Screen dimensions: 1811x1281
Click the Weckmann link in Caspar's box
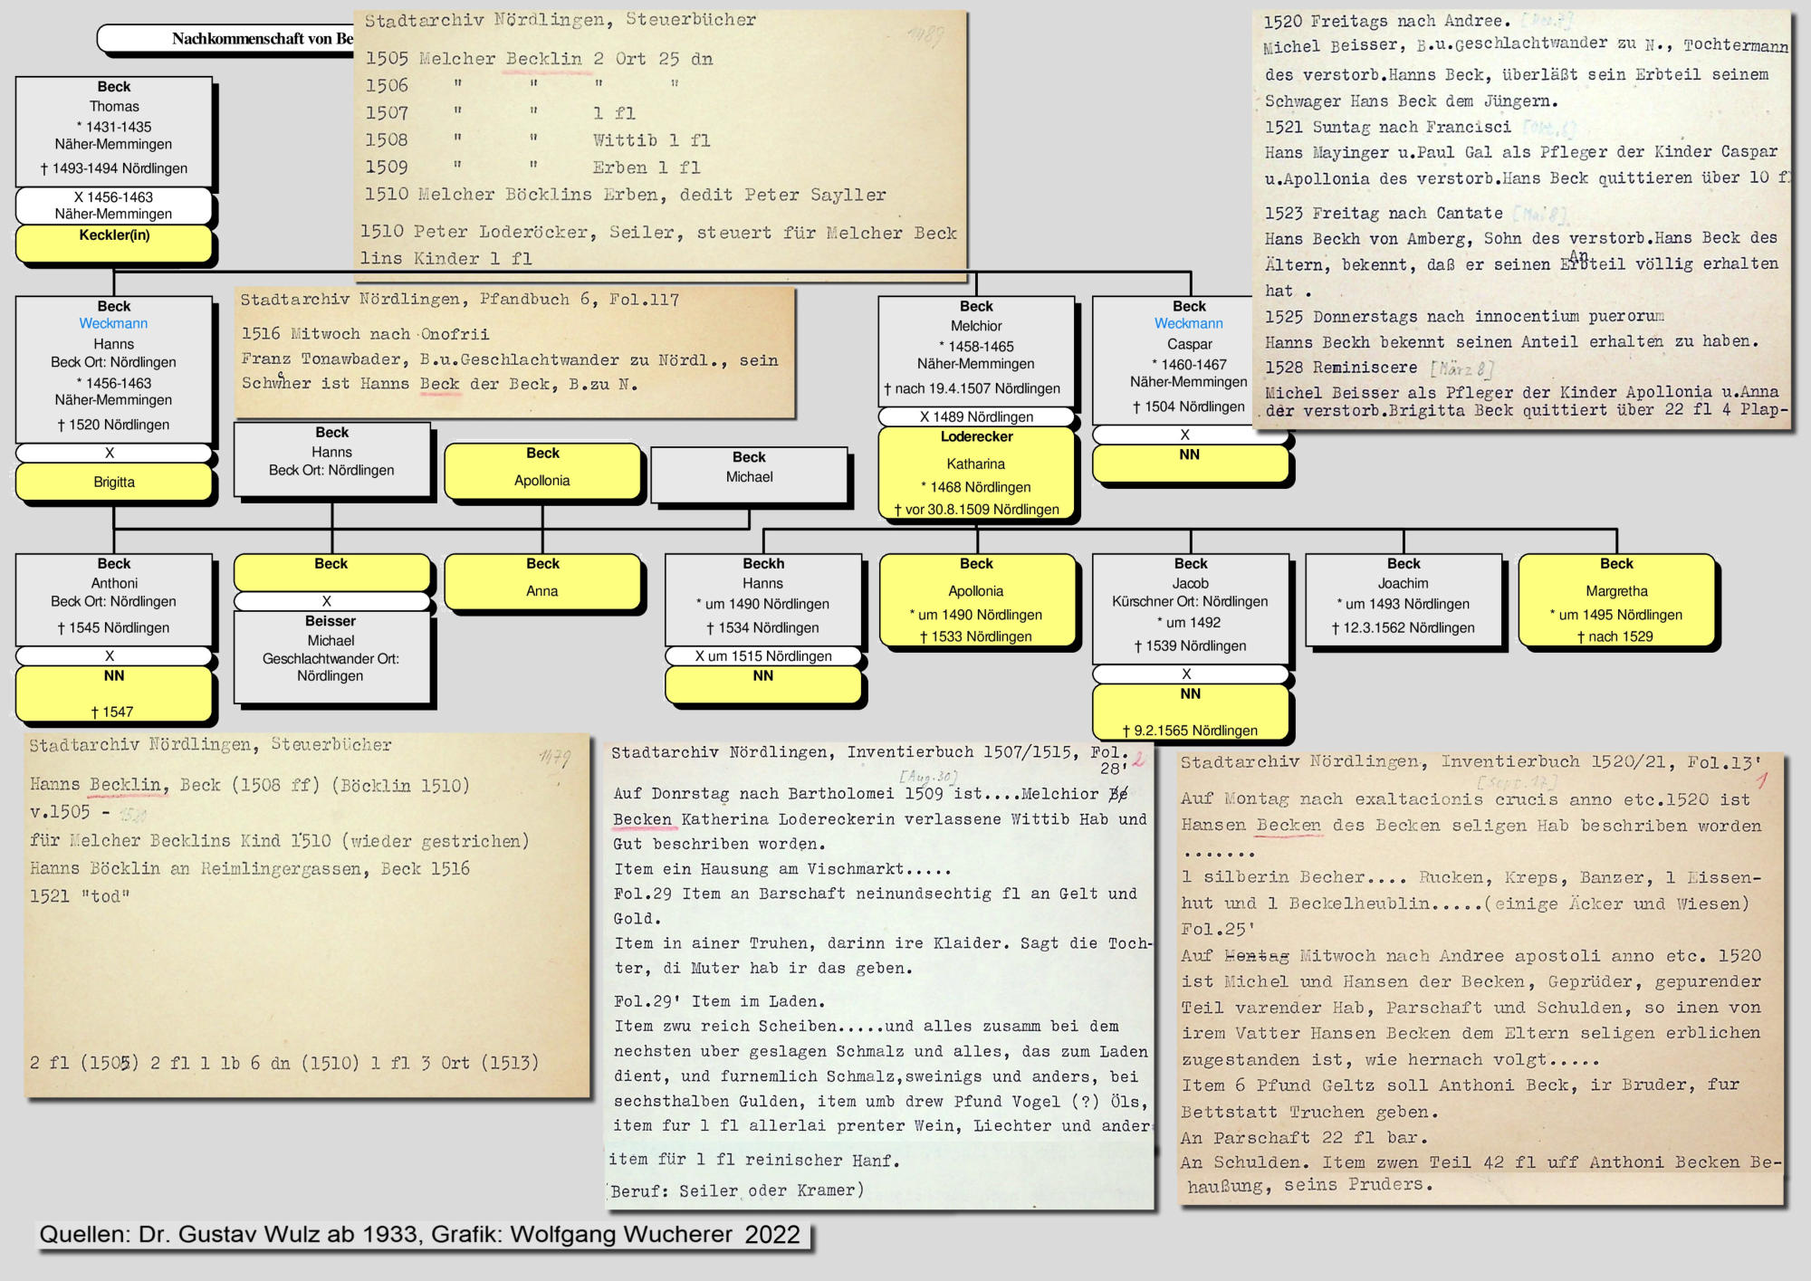pos(1188,324)
